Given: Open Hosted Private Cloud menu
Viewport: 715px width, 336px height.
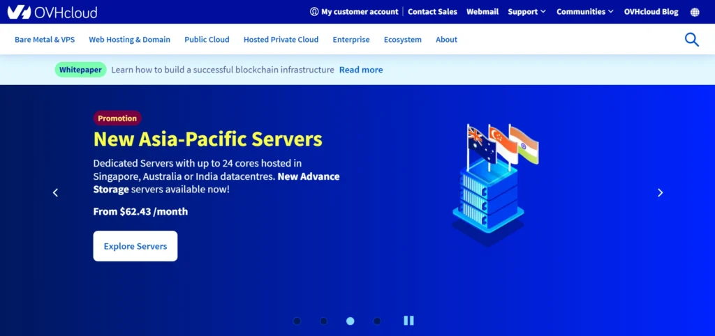Looking at the screenshot, I should (x=281, y=40).
